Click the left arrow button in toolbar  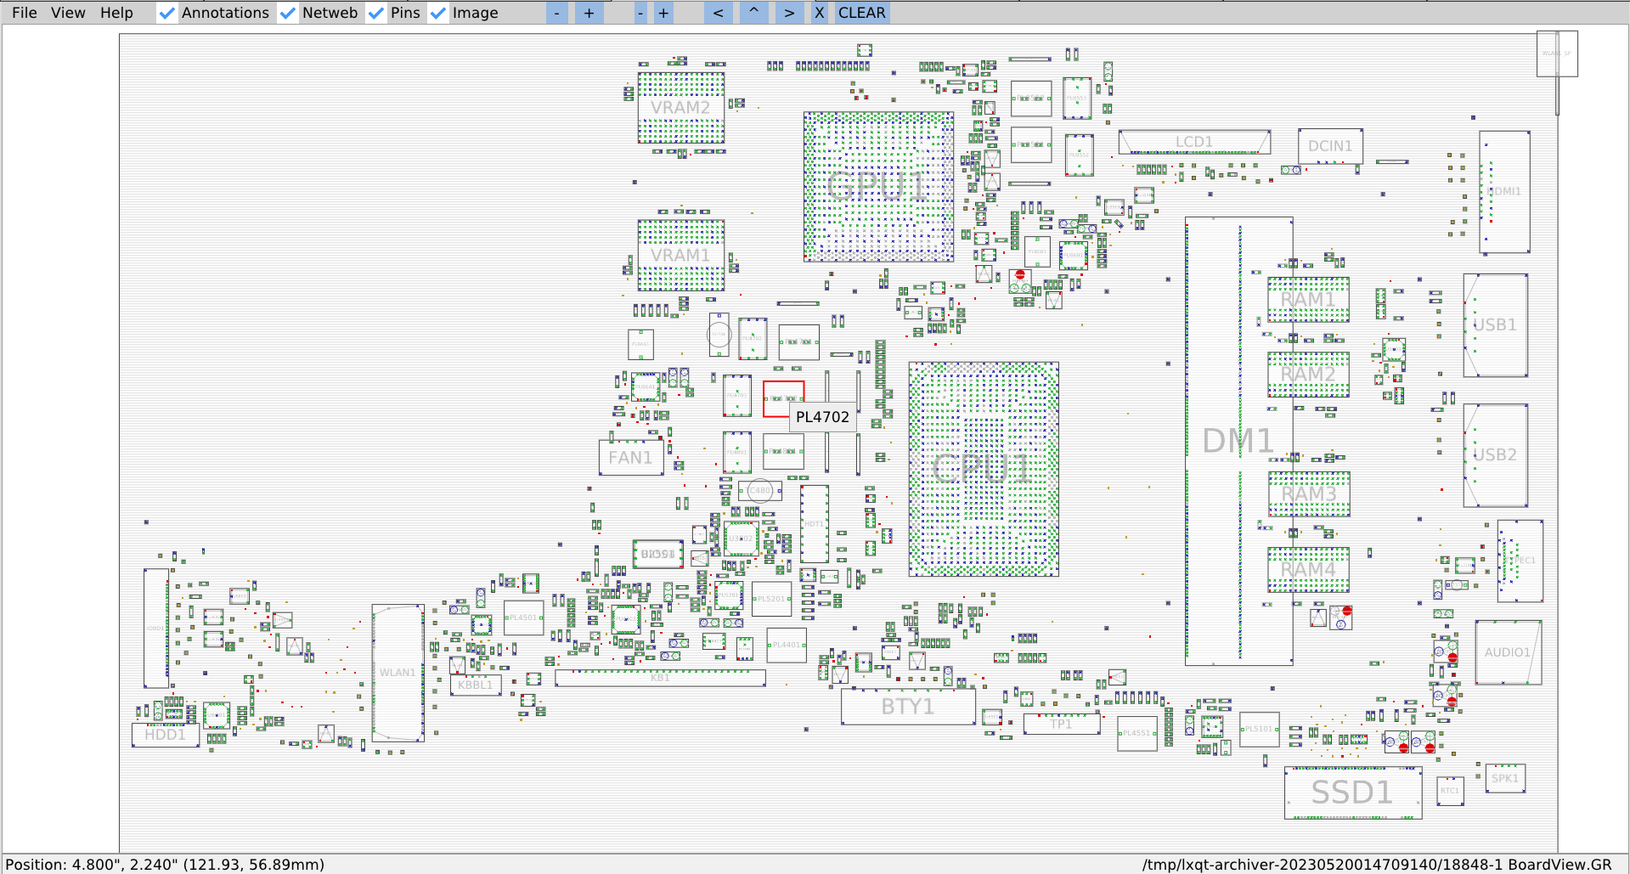coord(718,13)
